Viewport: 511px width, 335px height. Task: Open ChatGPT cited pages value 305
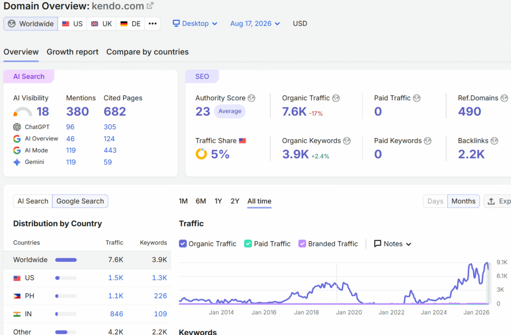tap(110, 127)
